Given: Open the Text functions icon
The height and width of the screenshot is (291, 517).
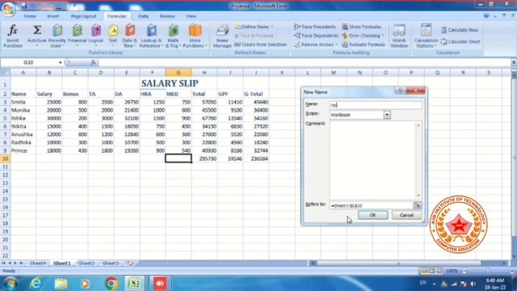Looking at the screenshot, I should coord(113,36).
